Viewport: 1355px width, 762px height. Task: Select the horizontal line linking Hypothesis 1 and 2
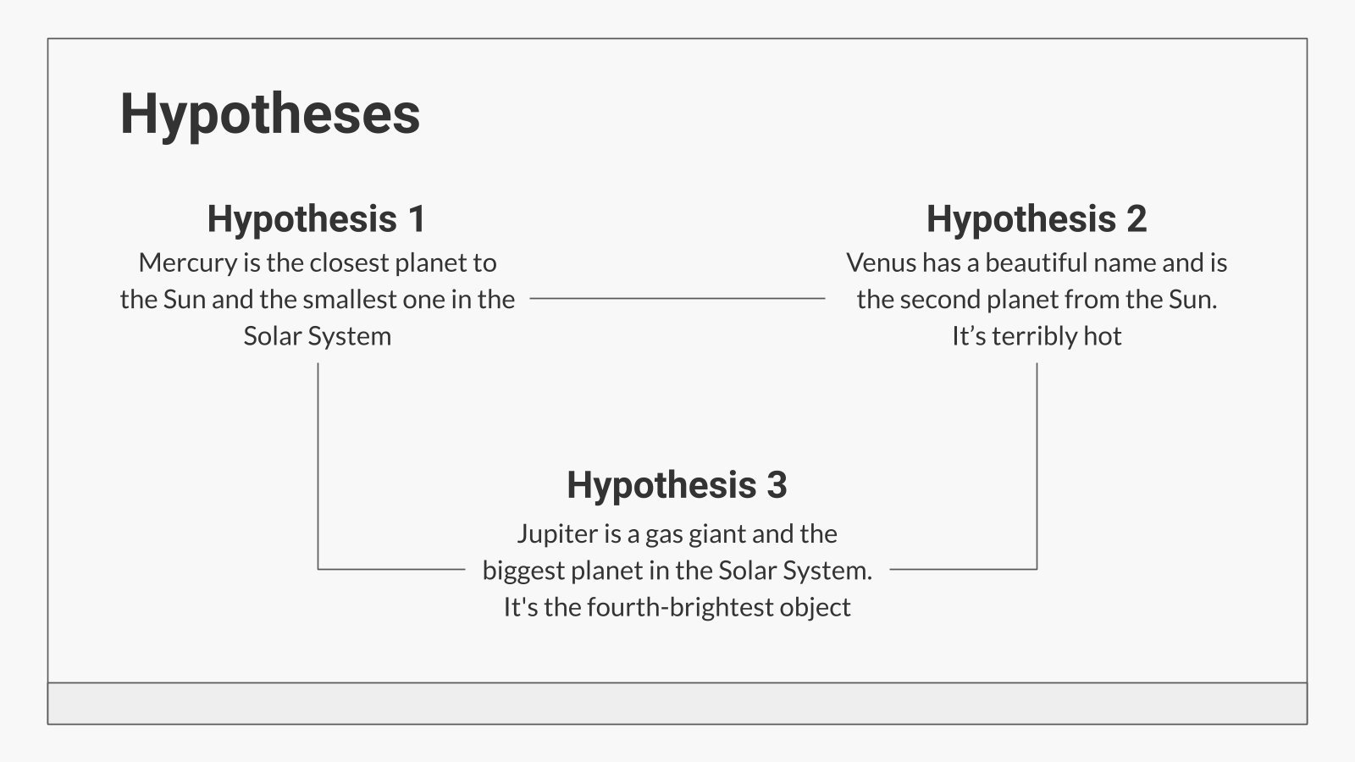pyautogui.click(x=677, y=298)
